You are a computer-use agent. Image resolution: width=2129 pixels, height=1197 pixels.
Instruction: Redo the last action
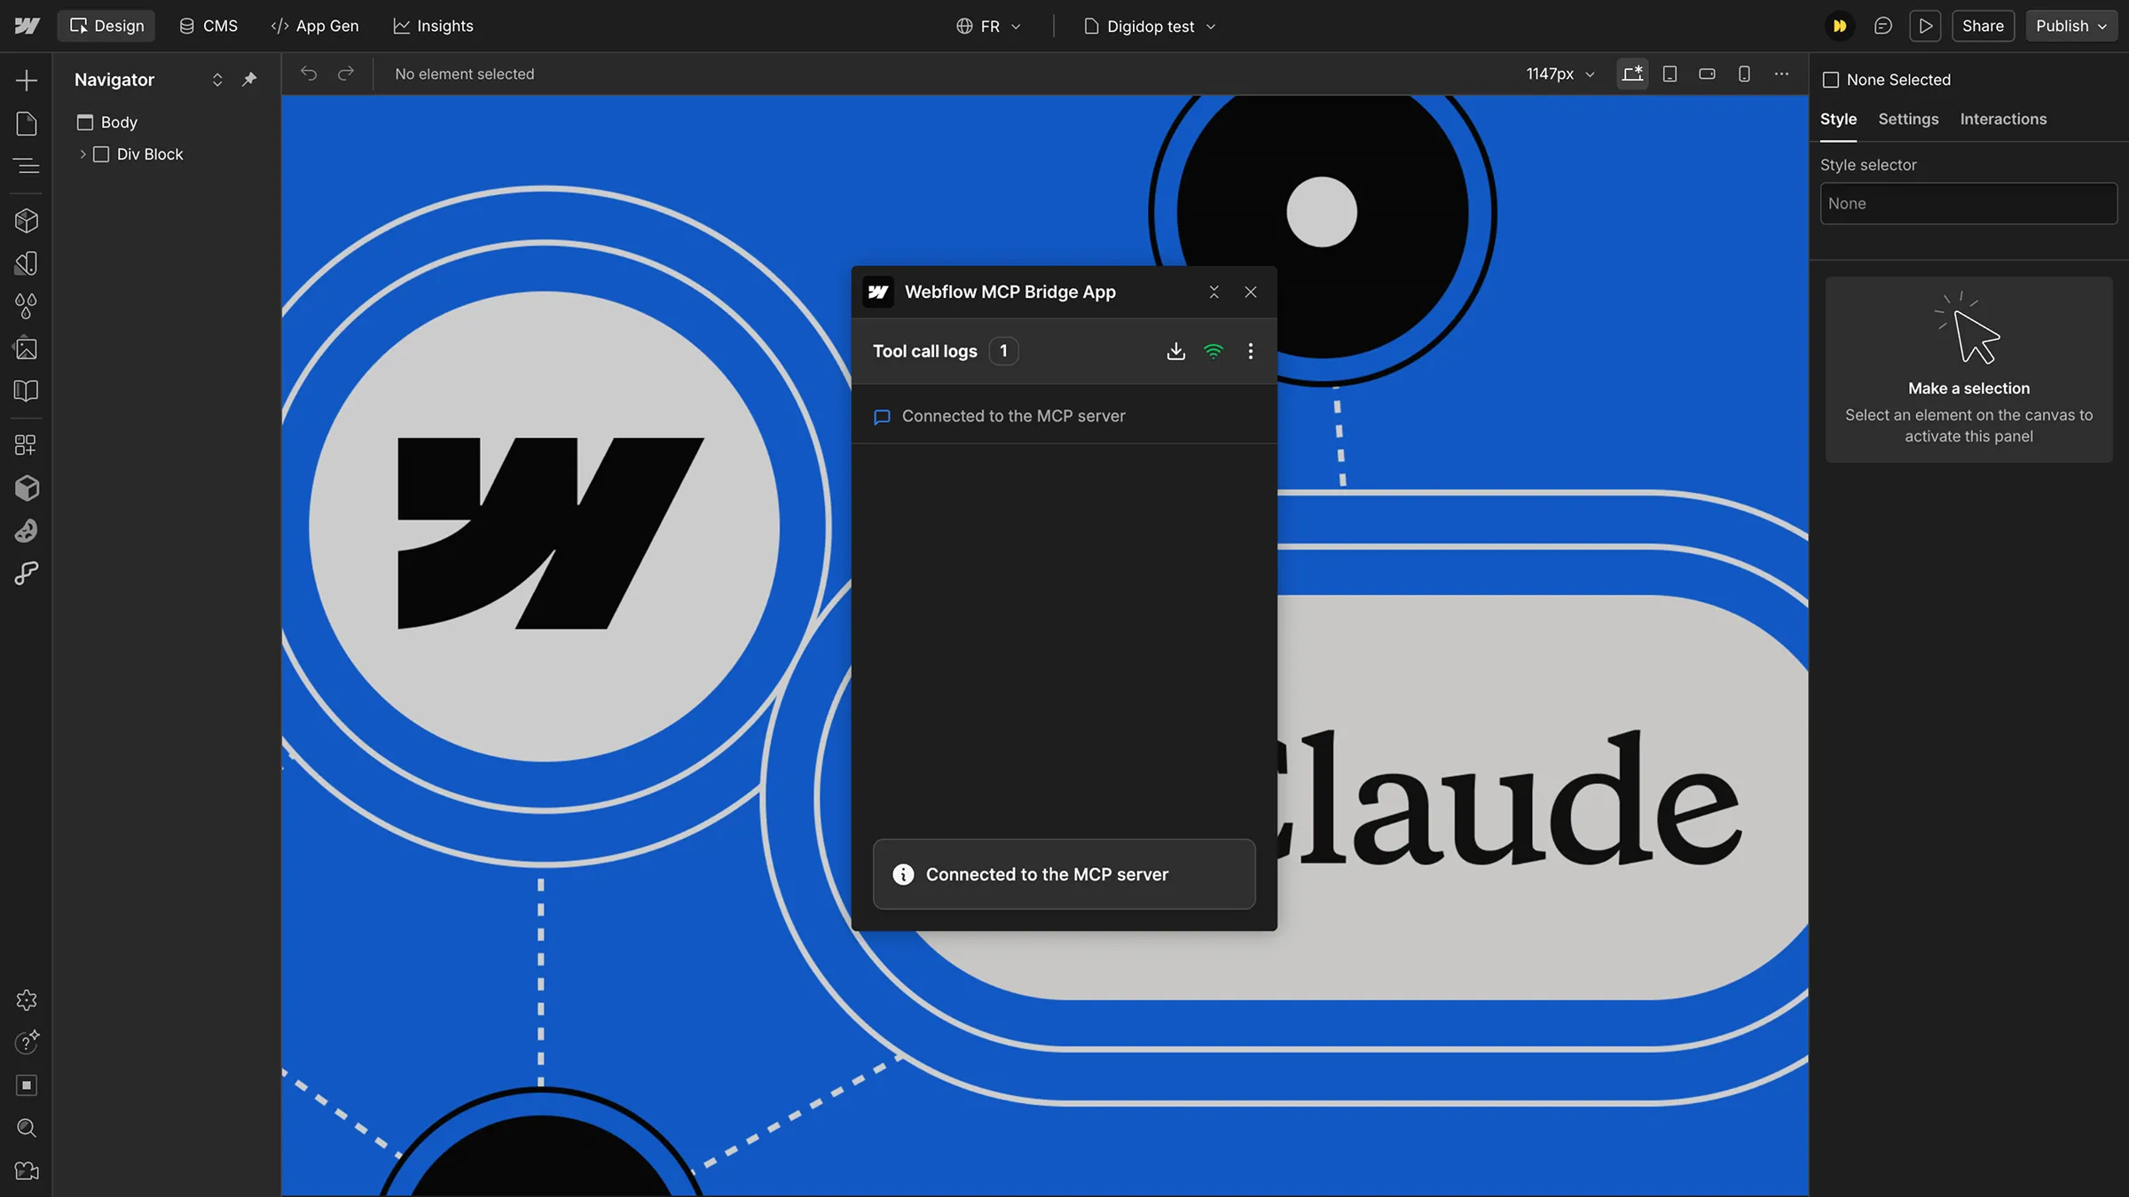[346, 74]
